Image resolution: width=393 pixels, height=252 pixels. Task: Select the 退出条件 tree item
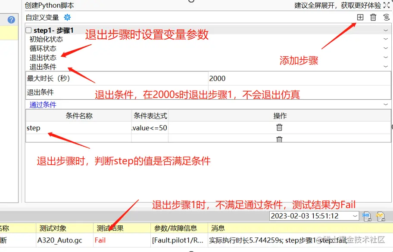[x=43, y=67]
